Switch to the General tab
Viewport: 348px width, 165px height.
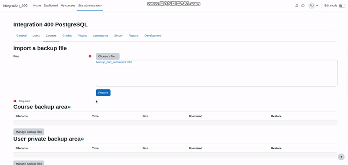21,36
